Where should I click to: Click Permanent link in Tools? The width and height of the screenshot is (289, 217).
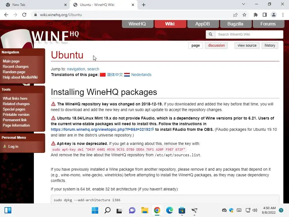(x=15, y=120)
